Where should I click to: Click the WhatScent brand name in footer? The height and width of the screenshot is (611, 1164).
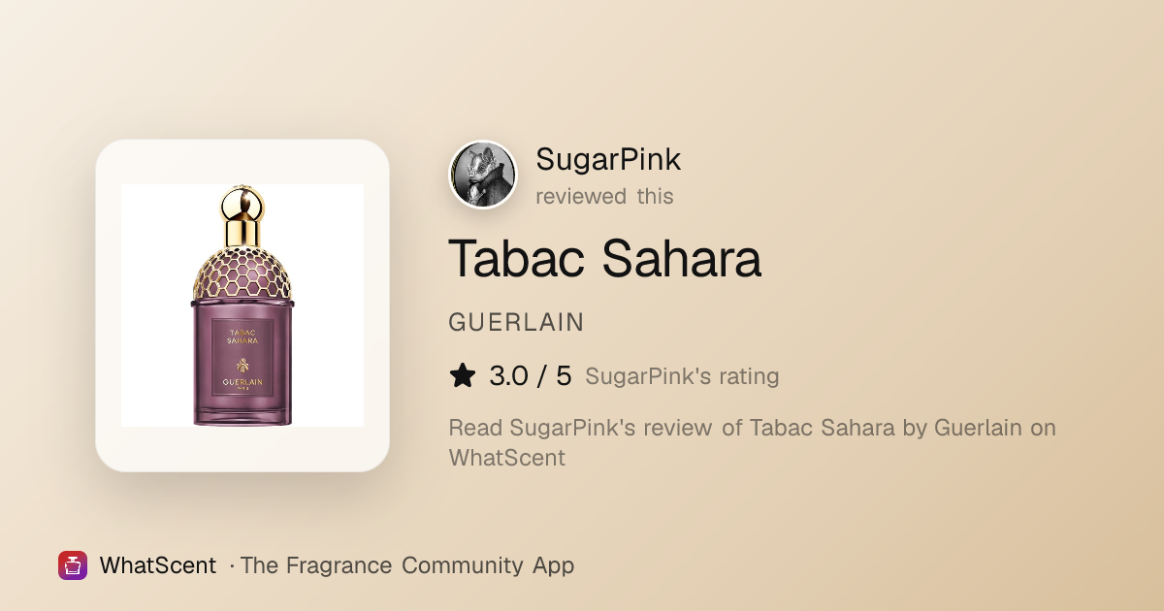(157, 565)
